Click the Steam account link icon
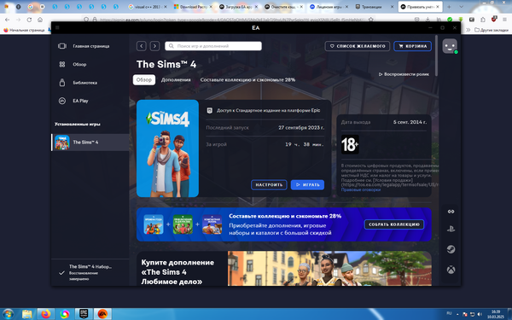Image resolution: width=512 pixels, height=320 pixels. click(x=451, y=249)
